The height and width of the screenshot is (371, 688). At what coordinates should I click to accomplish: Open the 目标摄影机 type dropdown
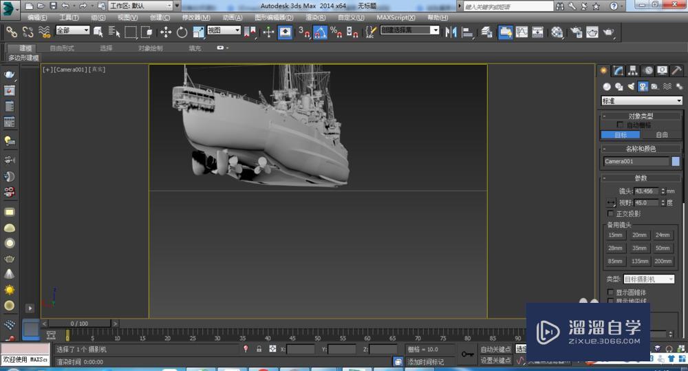[x=649, y=279]
